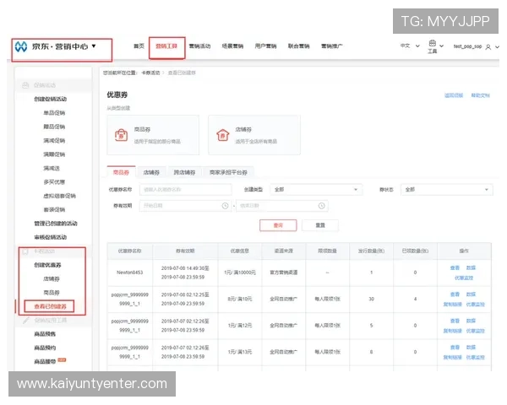Image resolution: width=507 pixels, height=405 pixels.
Task: Click the Newton8453 coupon name cell
Action: pos(129,273)
